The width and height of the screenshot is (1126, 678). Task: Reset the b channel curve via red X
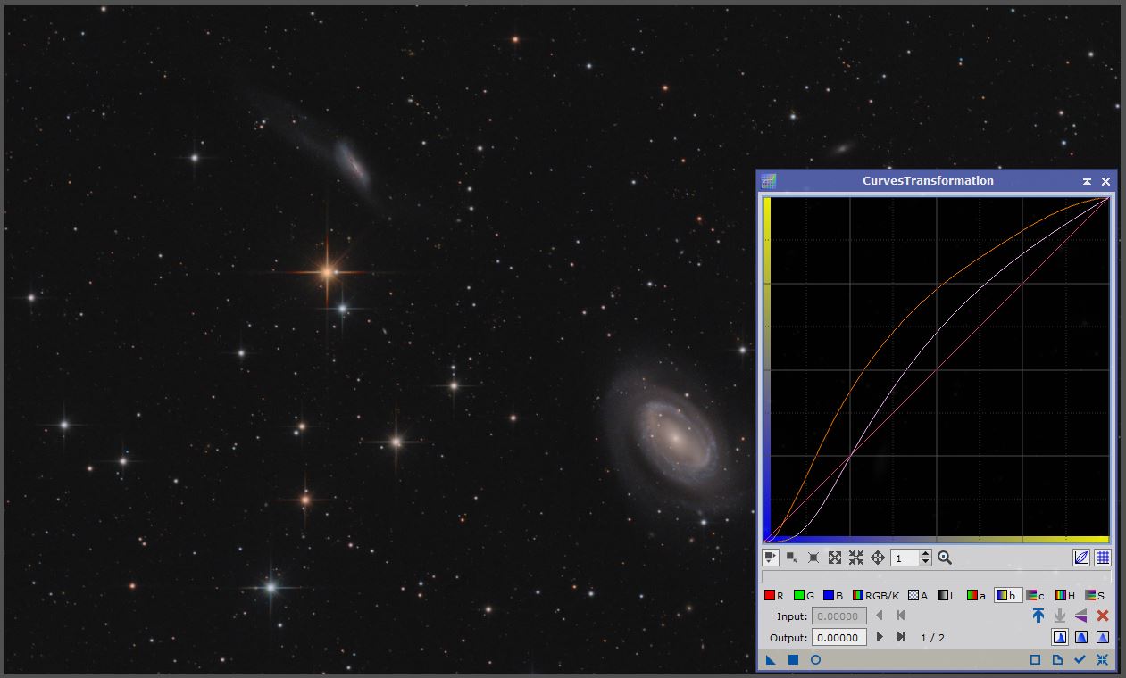click(1103, 616)
